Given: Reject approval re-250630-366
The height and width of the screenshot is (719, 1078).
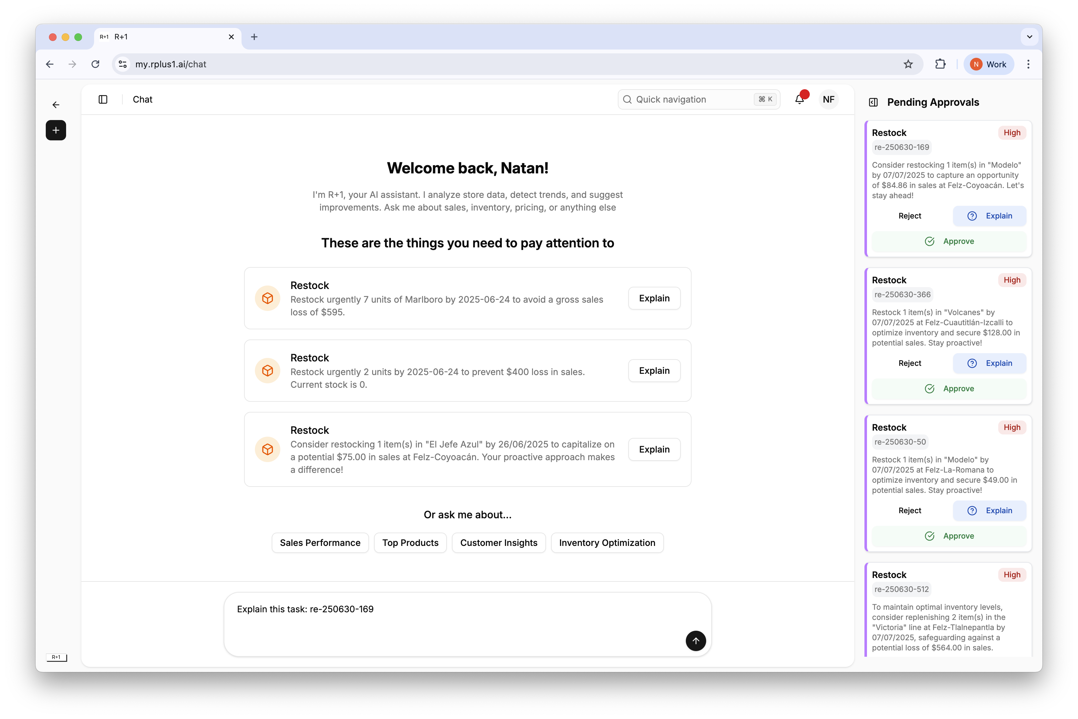Looking at the screenshot, I should [910, 363].
